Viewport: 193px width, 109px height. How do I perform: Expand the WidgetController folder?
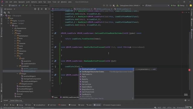[17, 84]
